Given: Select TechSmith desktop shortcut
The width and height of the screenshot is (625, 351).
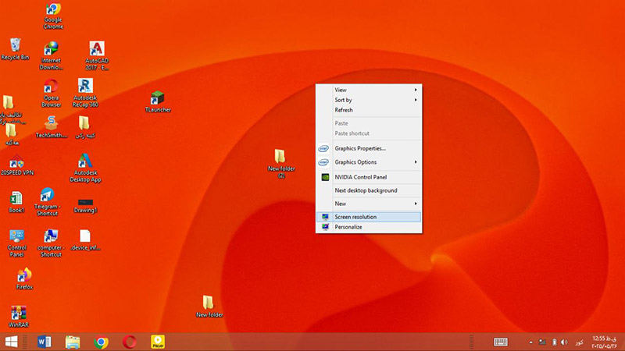Looking at the screenshot, I should 51,127.
